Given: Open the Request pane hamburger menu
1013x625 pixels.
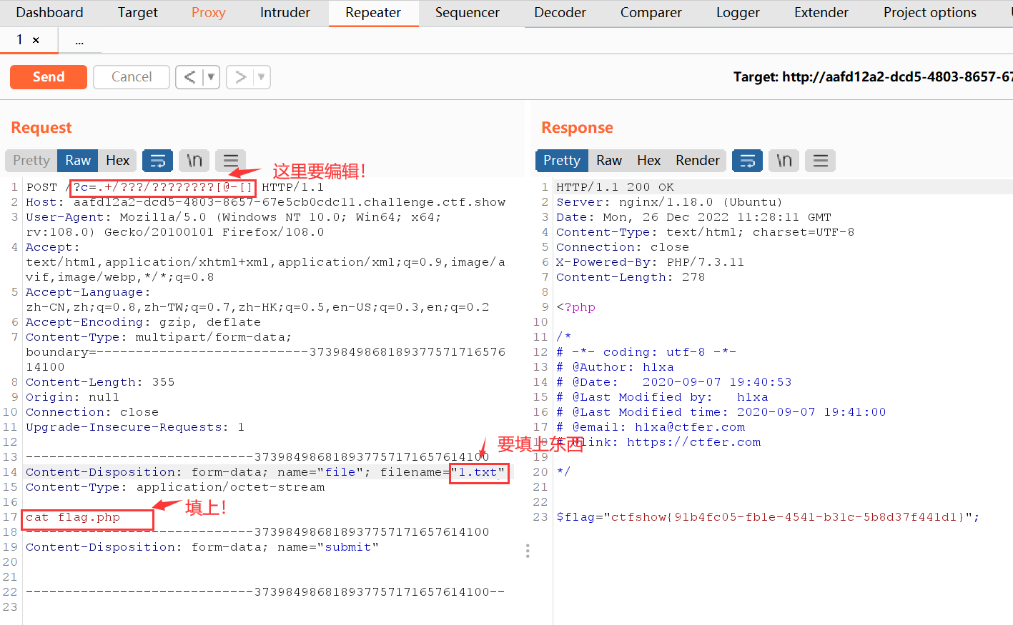Looking at the screenshot, I should pos(231,161).
